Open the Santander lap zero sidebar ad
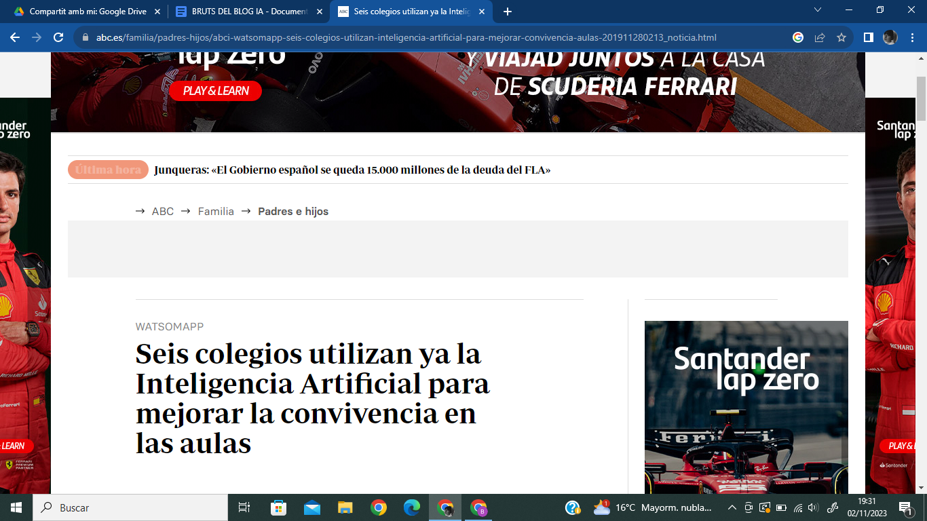This screenshot has height=521, width=927. point(746,407)
